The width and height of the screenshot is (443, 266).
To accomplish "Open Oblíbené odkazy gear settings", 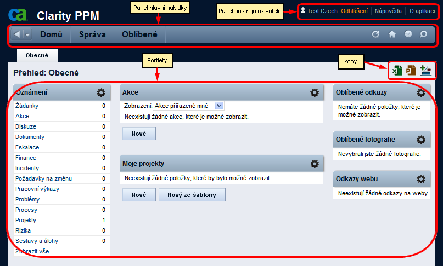I will 421,92.
